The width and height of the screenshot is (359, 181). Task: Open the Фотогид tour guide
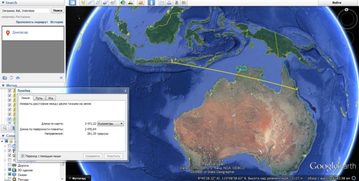click(x=77, y=178)
